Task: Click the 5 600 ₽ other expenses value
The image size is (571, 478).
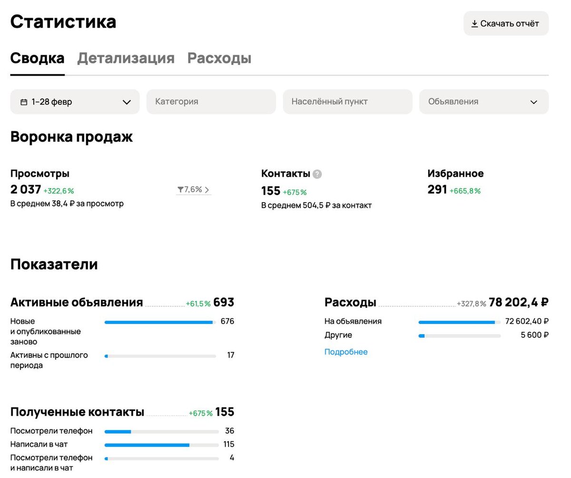Action: [x=535, y=335]
